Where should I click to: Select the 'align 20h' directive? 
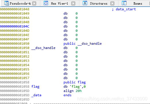pyautogui.click(x=72, y=91)
